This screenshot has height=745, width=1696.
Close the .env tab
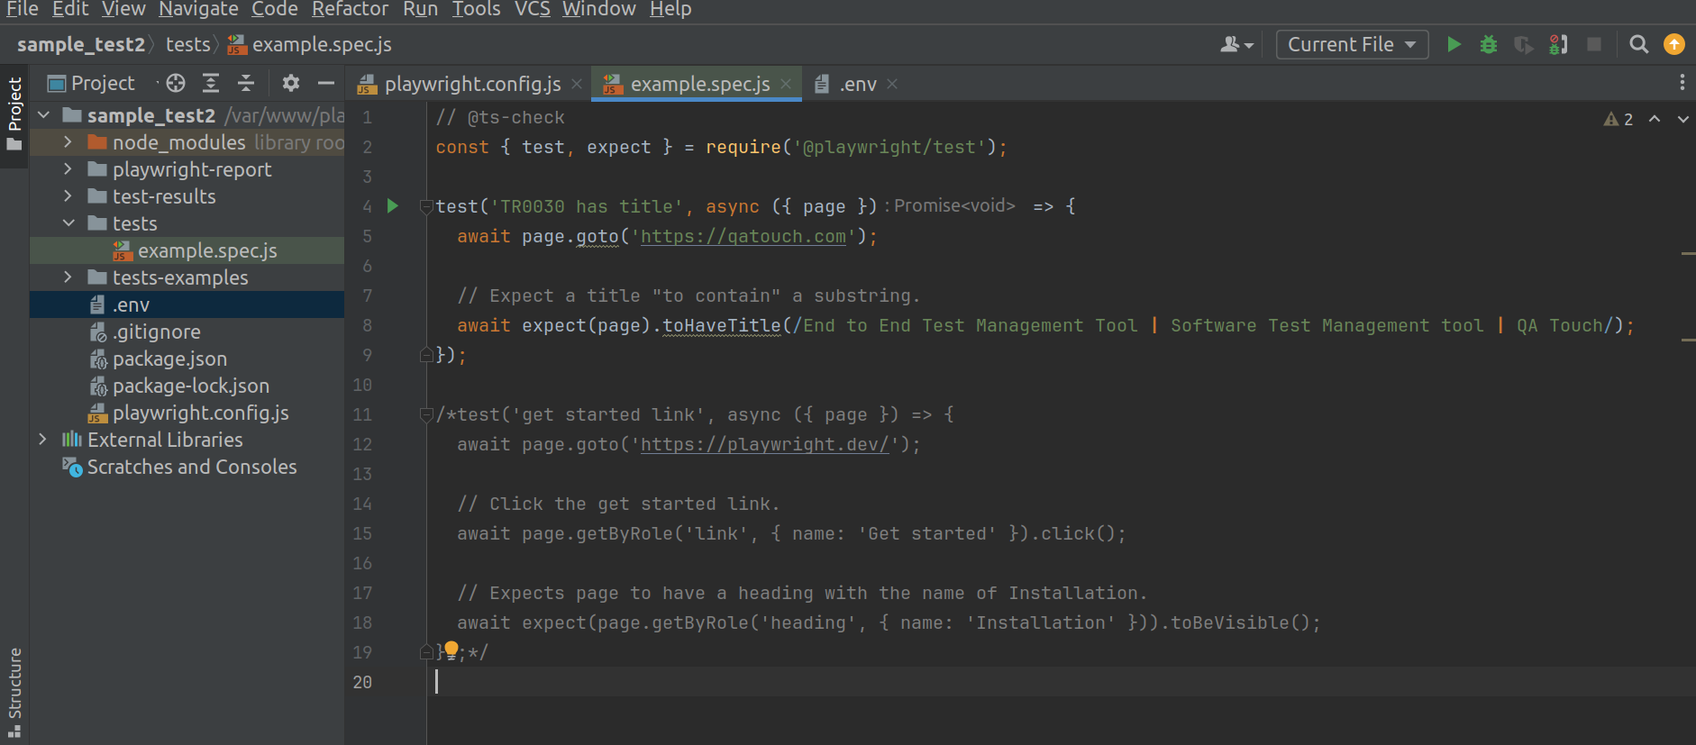tap(892, 84)
